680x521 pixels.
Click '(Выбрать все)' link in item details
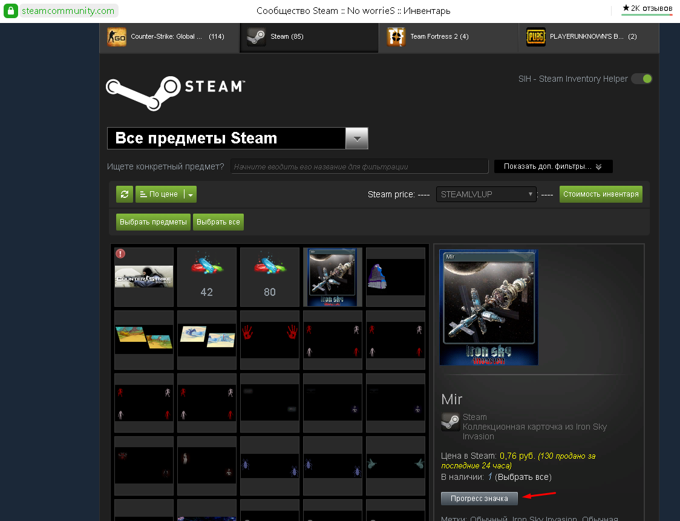click(523, 477)
